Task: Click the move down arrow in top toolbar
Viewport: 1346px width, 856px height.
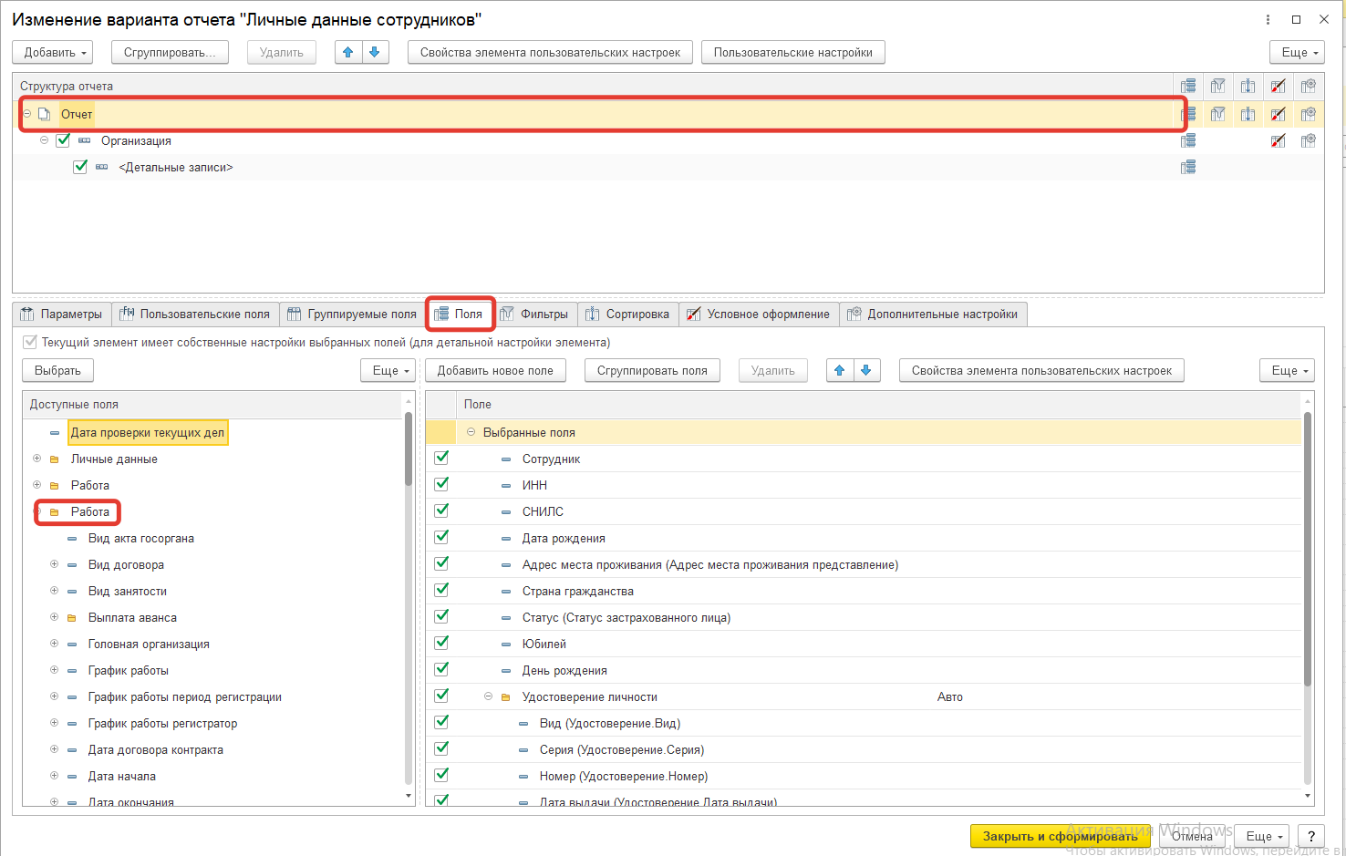Action: pos(375,53)
